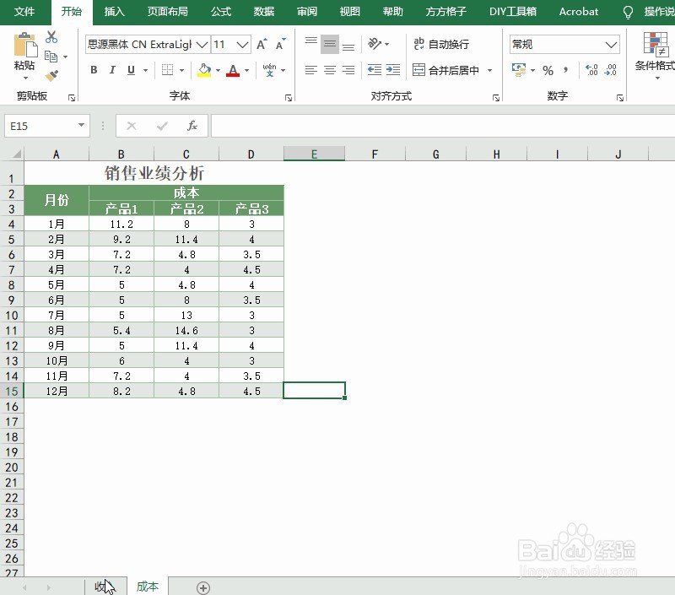The image size is (675, 595).
Task: Open the merge and center dropdown arrow
Action: coord(490,70)
